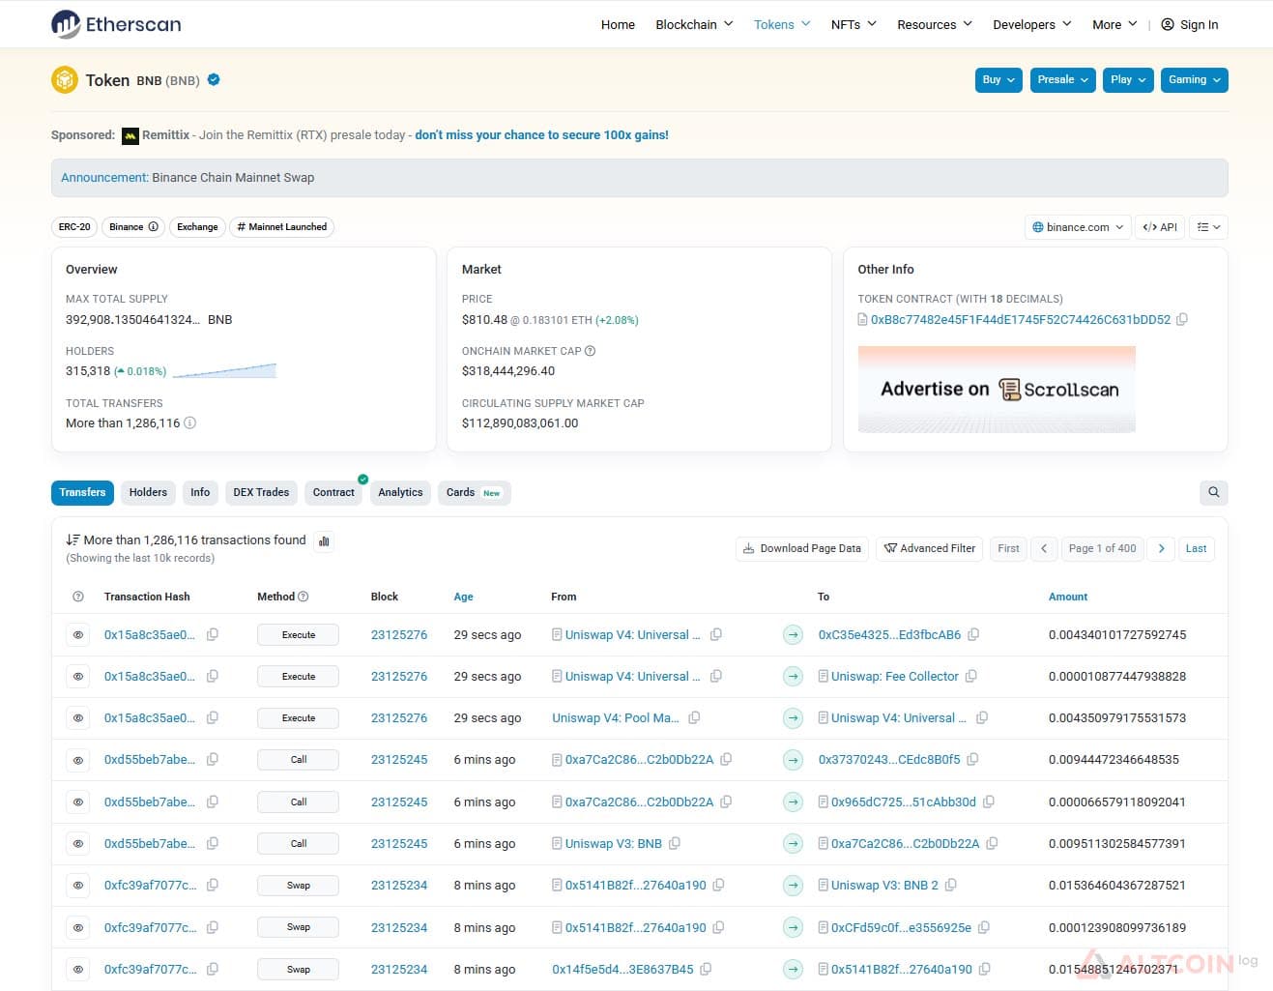This screenshot has height=991, width=1273.
Task: Open the Advanced Filter
Action: click(930, 548)
